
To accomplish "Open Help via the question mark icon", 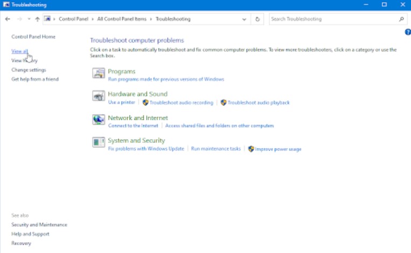I will tap(408, 32).
